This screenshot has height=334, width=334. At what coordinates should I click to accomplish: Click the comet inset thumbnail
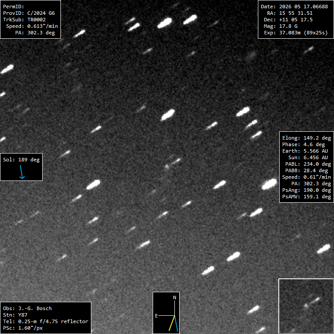pos(306,306)
